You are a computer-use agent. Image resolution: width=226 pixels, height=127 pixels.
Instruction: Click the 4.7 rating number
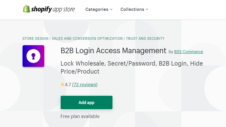coord(68,84)
